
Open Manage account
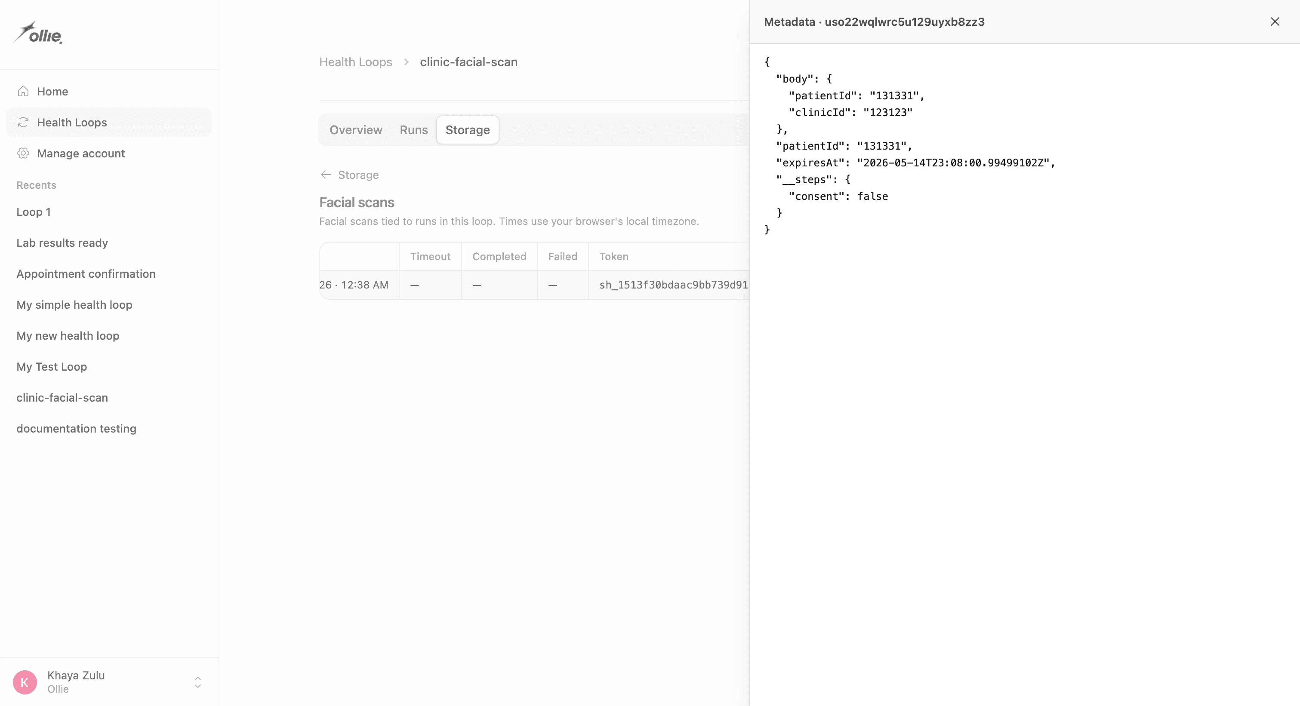pos(109,153)
